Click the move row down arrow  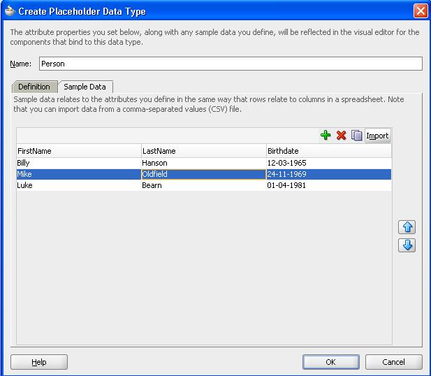pyautogui.click(x=407, y=245)
